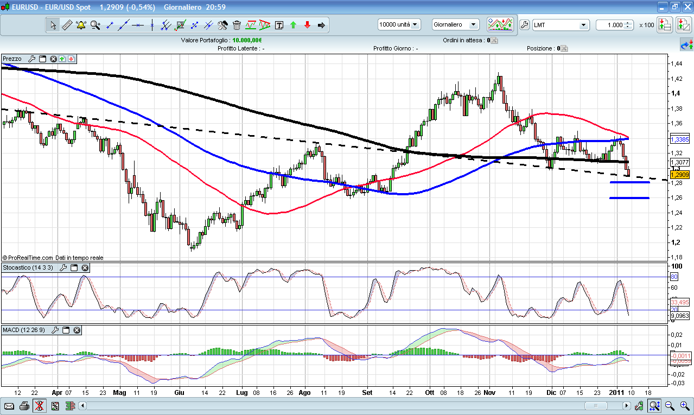694x415 pixels.
Task: Toggle the highlighted zoom mode button bottom-right
Action: (x=654, y=406)
